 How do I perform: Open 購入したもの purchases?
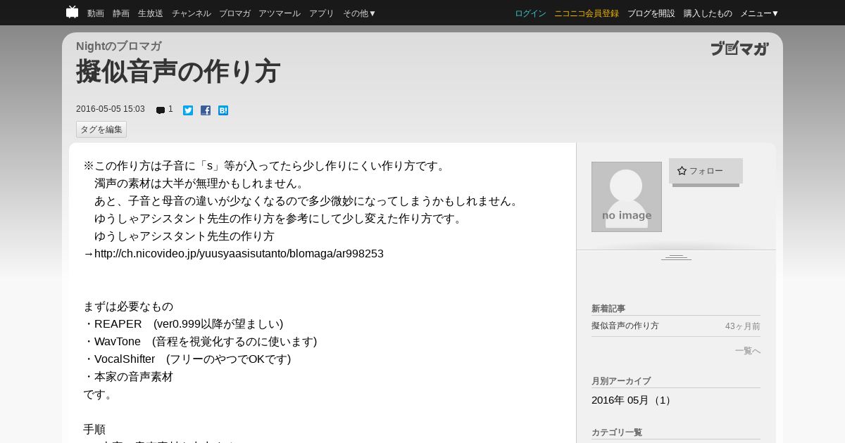point(708,13)
